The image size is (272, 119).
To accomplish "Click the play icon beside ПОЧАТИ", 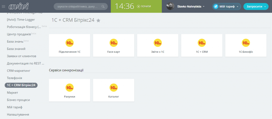I will (138, 6).
